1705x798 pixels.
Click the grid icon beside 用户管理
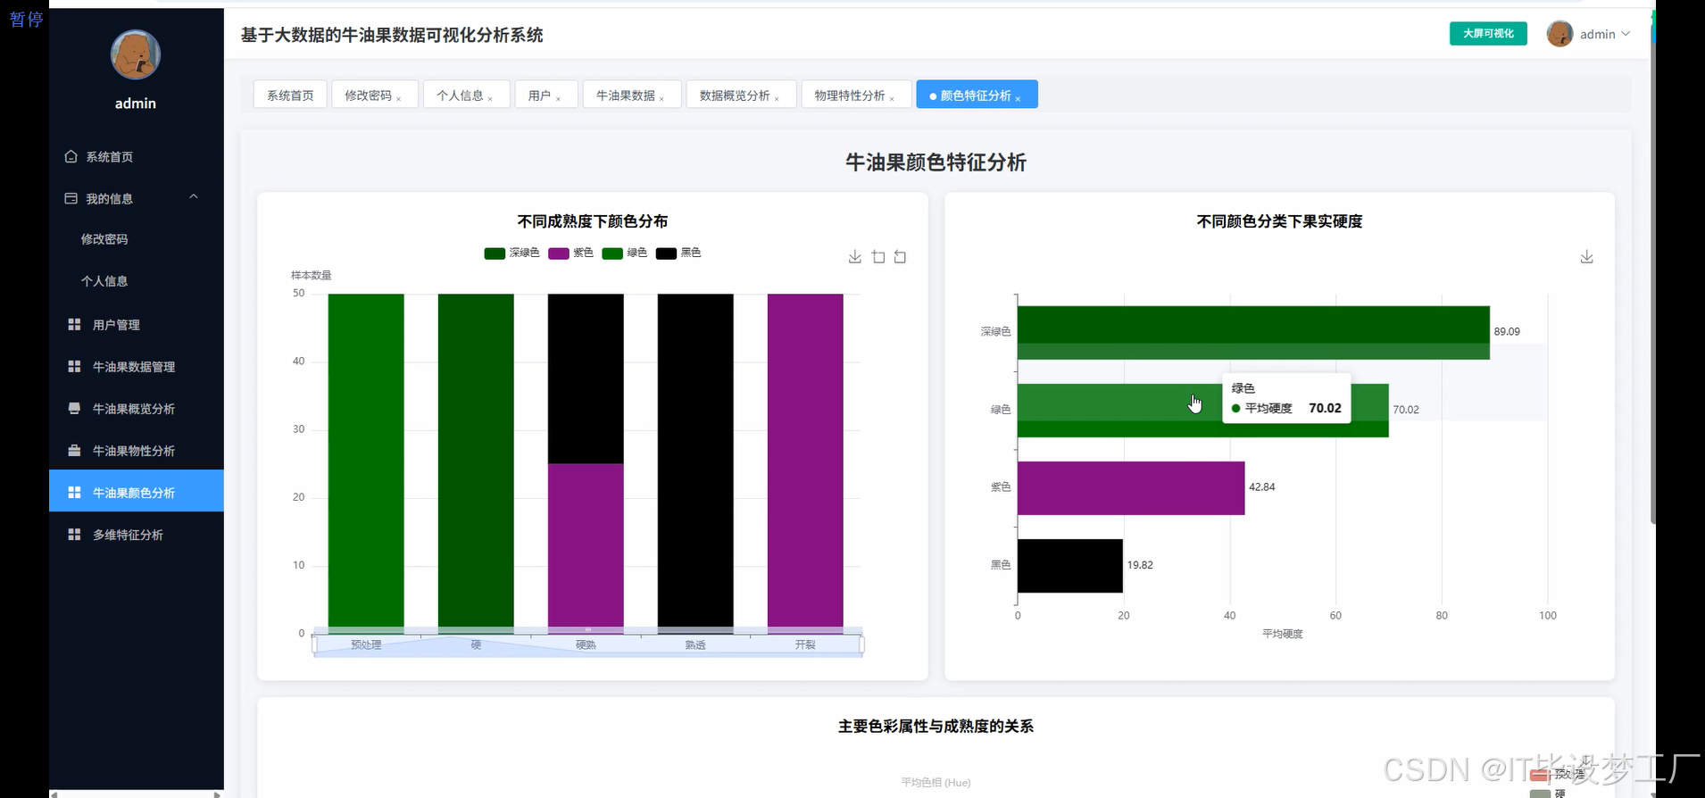(x=75, y=324)
